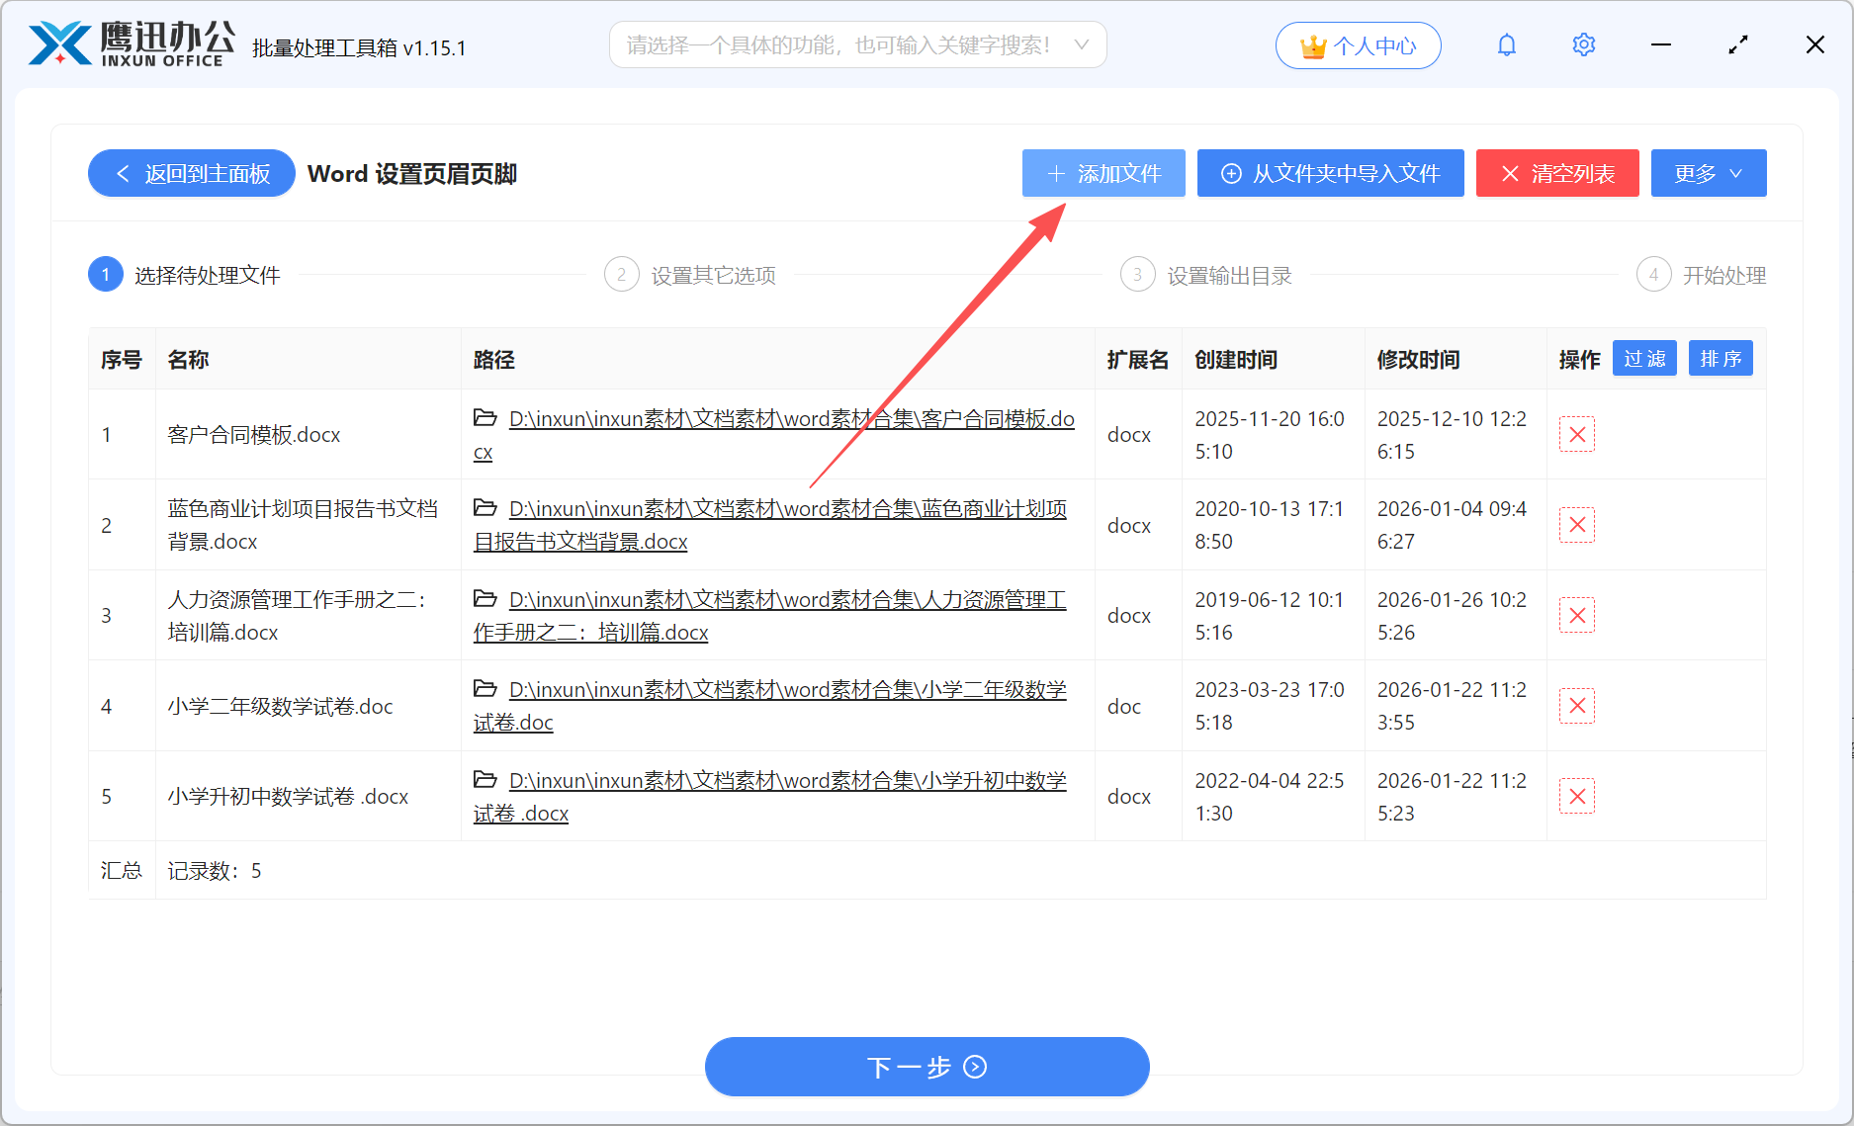This screenshot has width=1854, height=1126.
Task: Click the crown 个人中心 button
Action: pos(1358,45)
